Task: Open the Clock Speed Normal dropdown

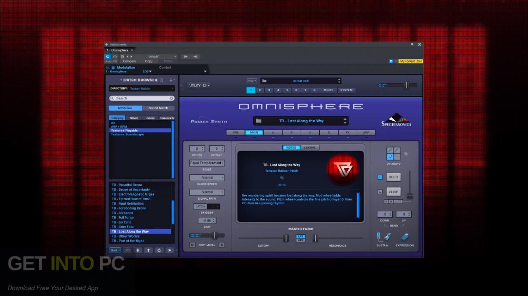Action: [207, 178]
